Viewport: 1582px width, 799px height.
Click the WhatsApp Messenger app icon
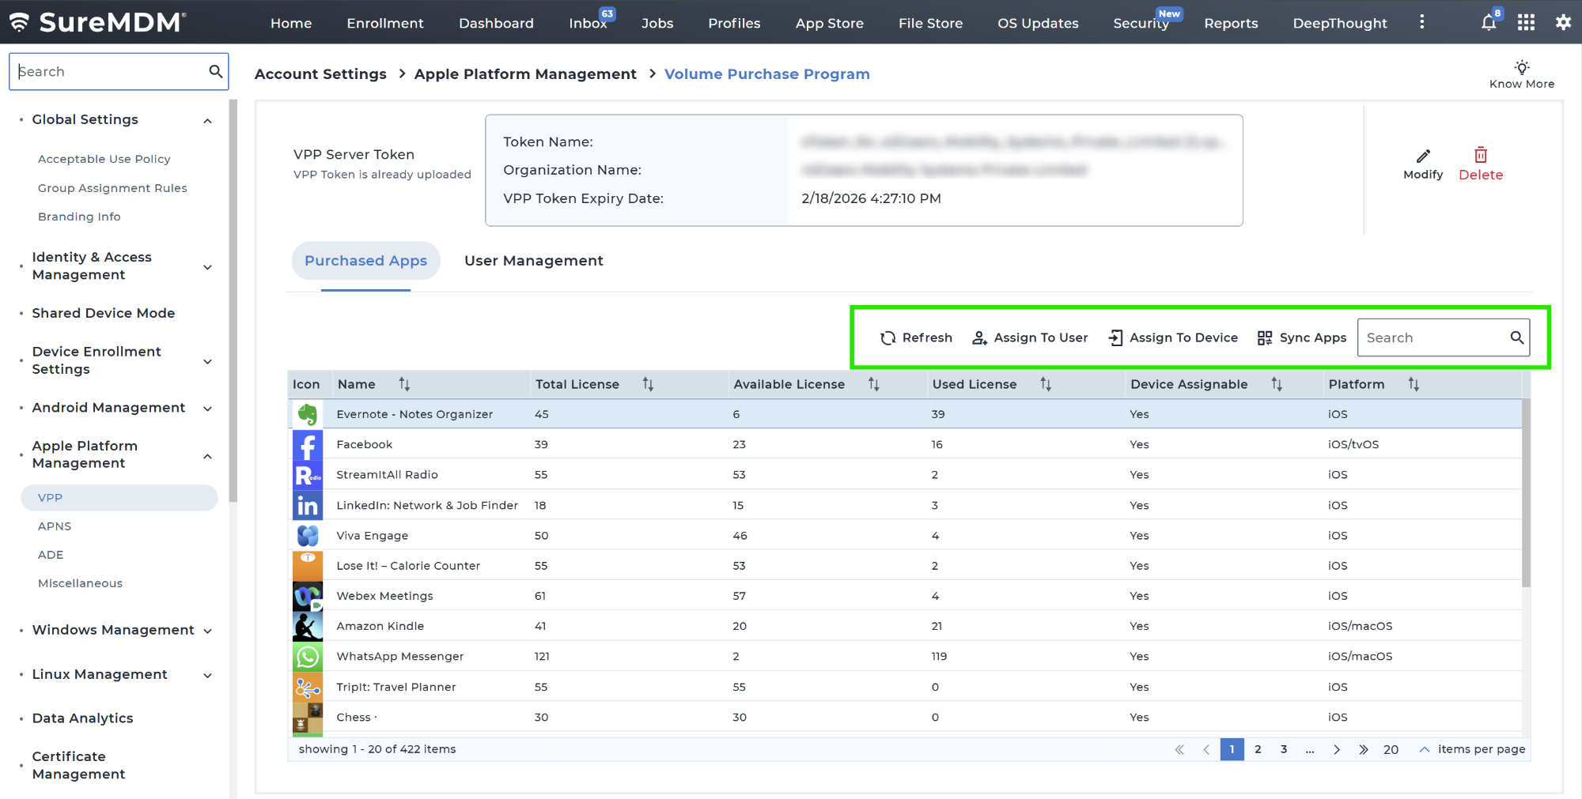point(308,657)
